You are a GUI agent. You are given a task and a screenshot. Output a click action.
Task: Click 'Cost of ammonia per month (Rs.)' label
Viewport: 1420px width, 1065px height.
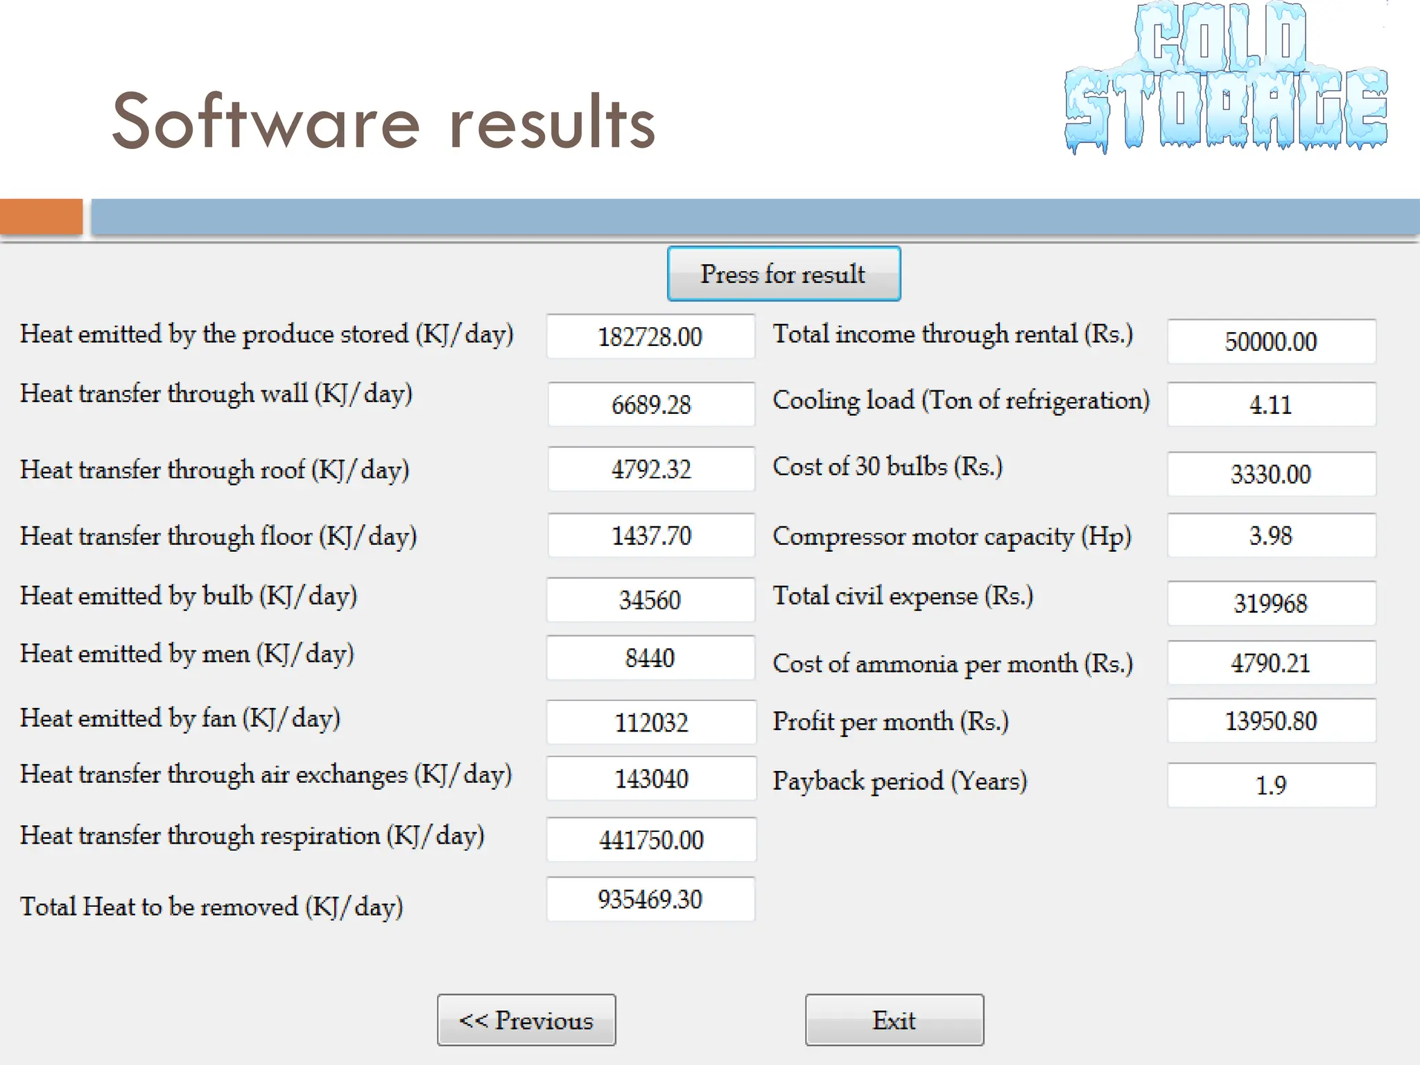click(953, 665)
